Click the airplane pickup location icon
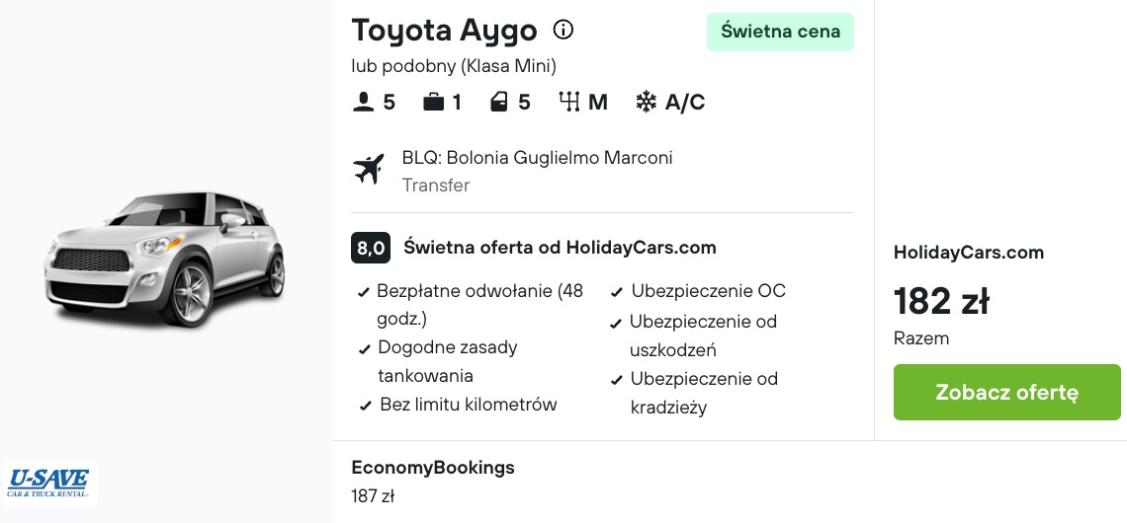The image size is (1127, 523). point(369,170)
